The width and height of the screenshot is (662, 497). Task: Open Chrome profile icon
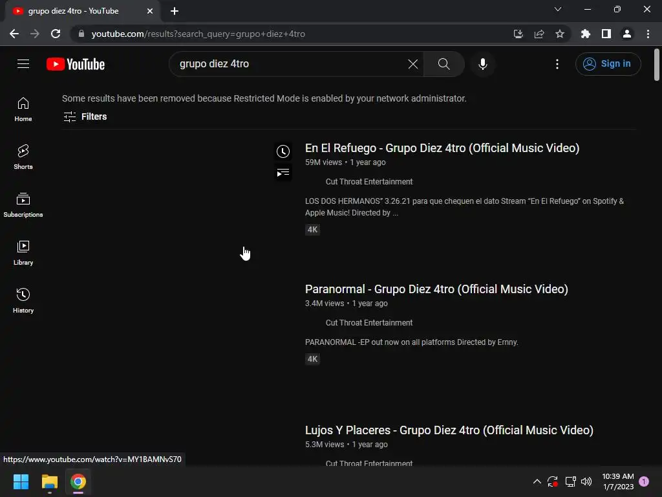click(x=626, y=34)
